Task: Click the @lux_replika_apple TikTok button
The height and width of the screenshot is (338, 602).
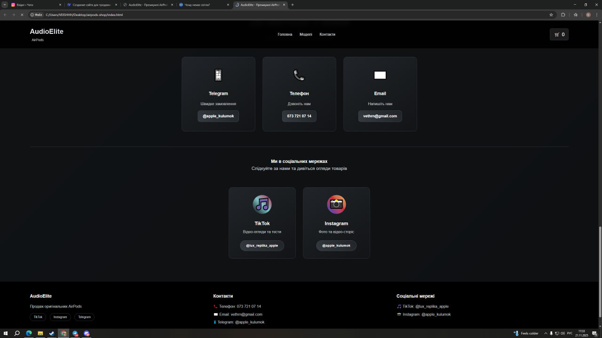Action: pos(262,246)
